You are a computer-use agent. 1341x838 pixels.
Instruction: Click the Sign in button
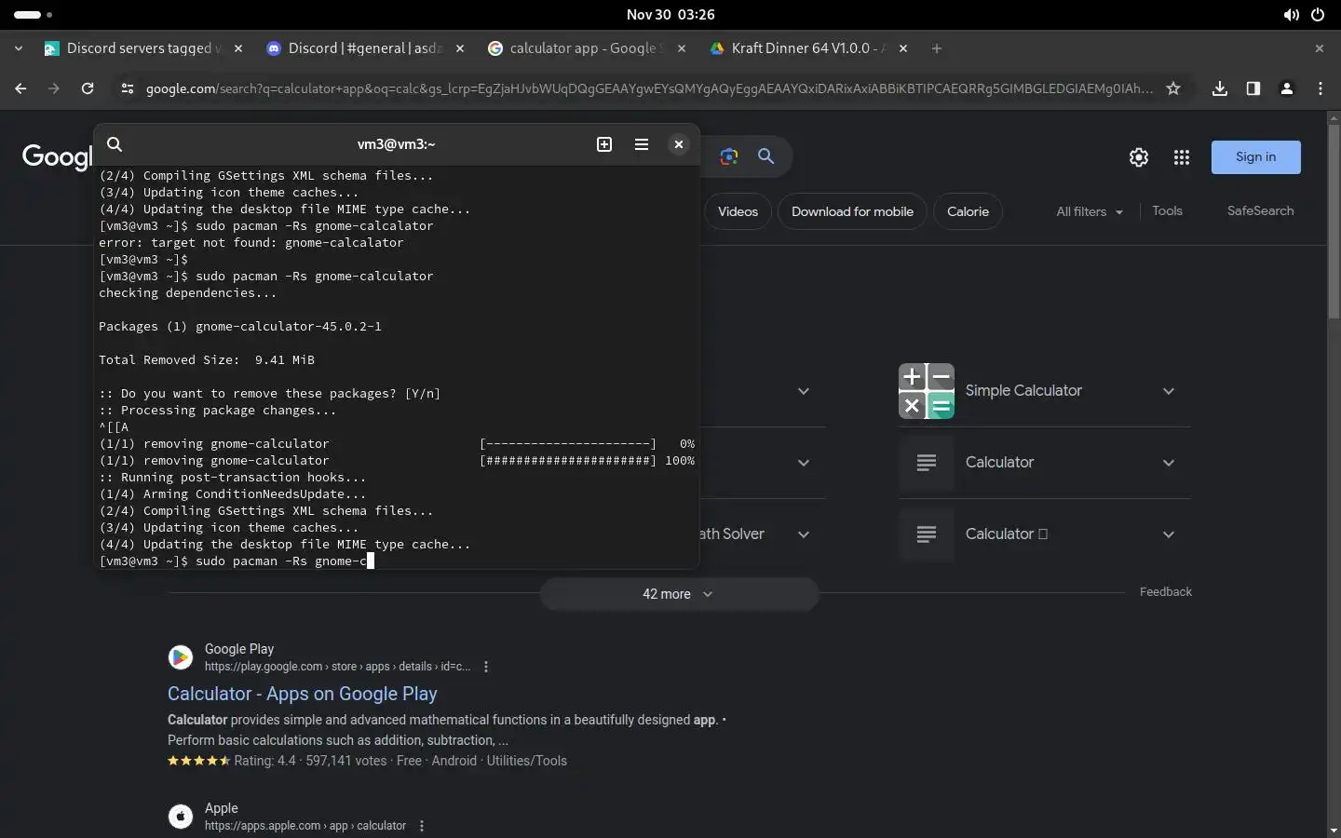[1255, 157]
